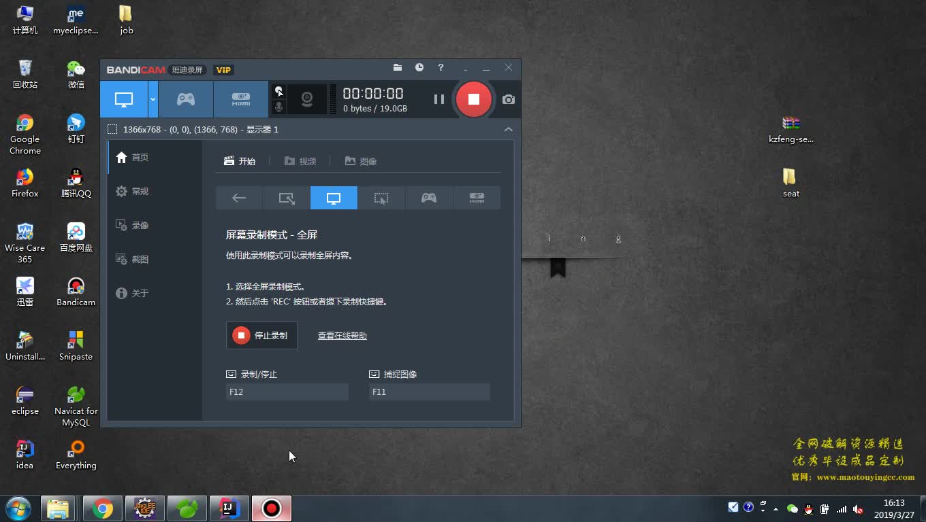Capture a screenshot with the camera icon
Image resolution: width=926 pixels, height=522 pixels.
click(509, 99)
